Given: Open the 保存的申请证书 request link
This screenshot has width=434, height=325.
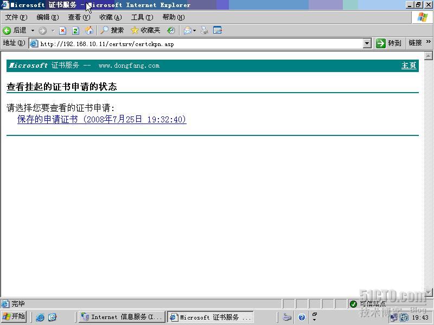Looking at the screenshot, I should [102, 119].
